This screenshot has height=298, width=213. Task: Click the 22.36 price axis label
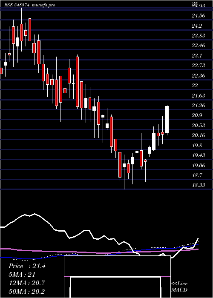198,76
